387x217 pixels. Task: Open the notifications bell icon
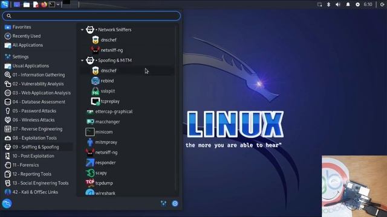(348, 4)
